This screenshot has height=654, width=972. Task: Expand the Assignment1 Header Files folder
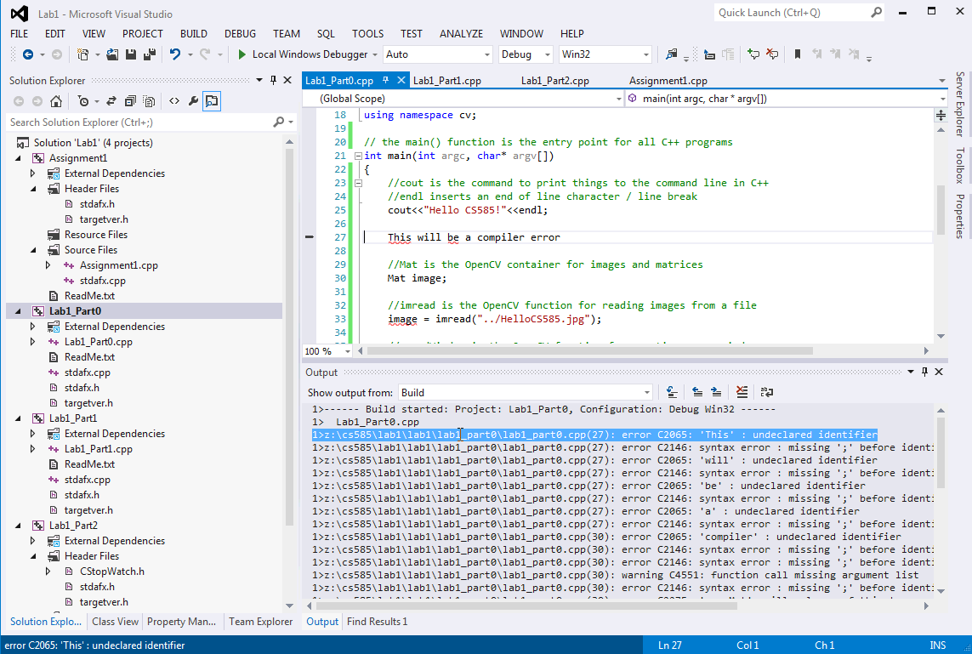tap(32, 188)
